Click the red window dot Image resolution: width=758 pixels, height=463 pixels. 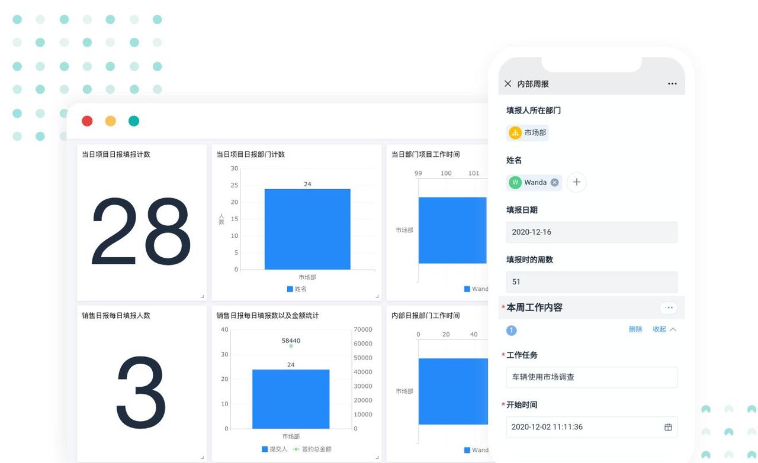tap(87, 121)
